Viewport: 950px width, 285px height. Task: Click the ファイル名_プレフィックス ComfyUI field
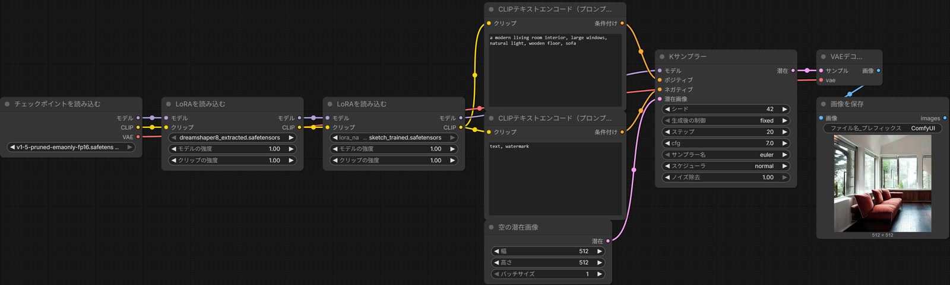click(x=883, y=128)
